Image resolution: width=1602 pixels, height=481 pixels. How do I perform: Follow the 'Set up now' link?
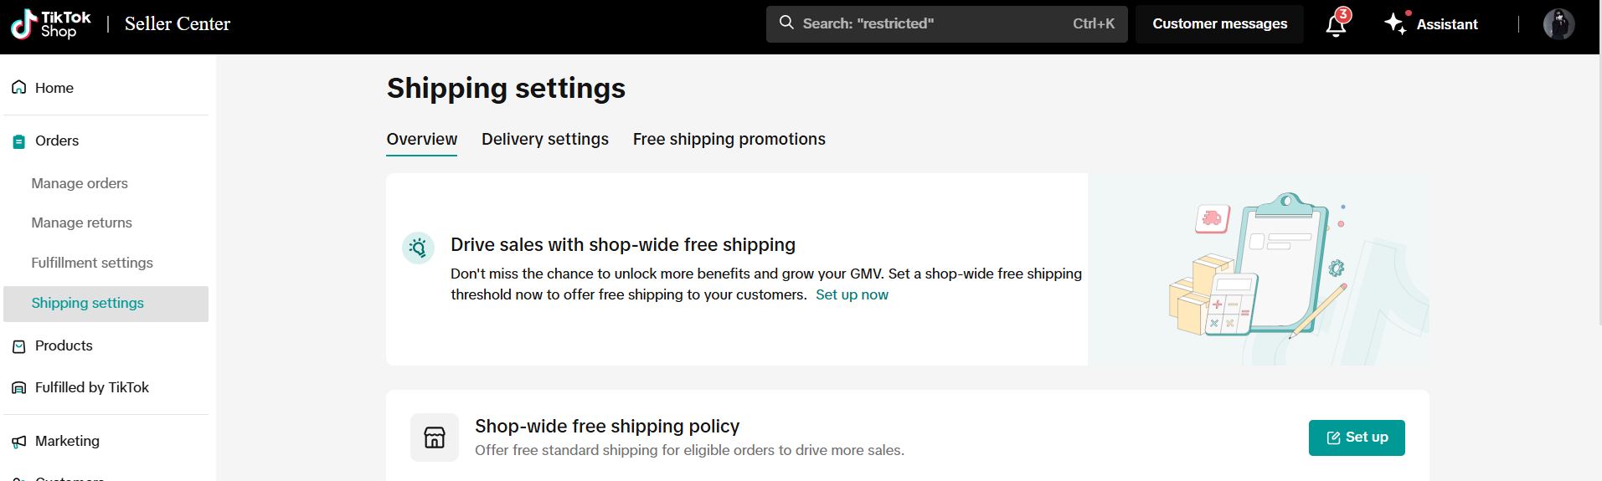click(x=852, y=295)
